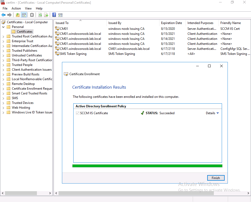This screenshot has width=251, height=202.
Task: Click the certificate list's horizontal scrollbar thumb
Action: [136, 193]
